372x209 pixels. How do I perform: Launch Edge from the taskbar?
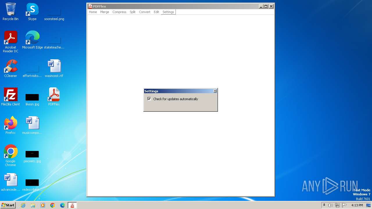tap(62, 205)
